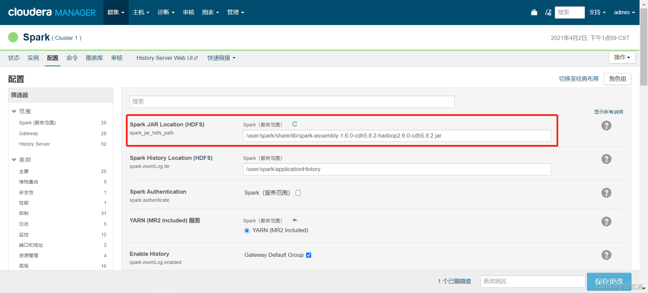The image size is (648, 293).
Task: Uncheck Enable History for Gateway Default Group
Action: point(308,255)
